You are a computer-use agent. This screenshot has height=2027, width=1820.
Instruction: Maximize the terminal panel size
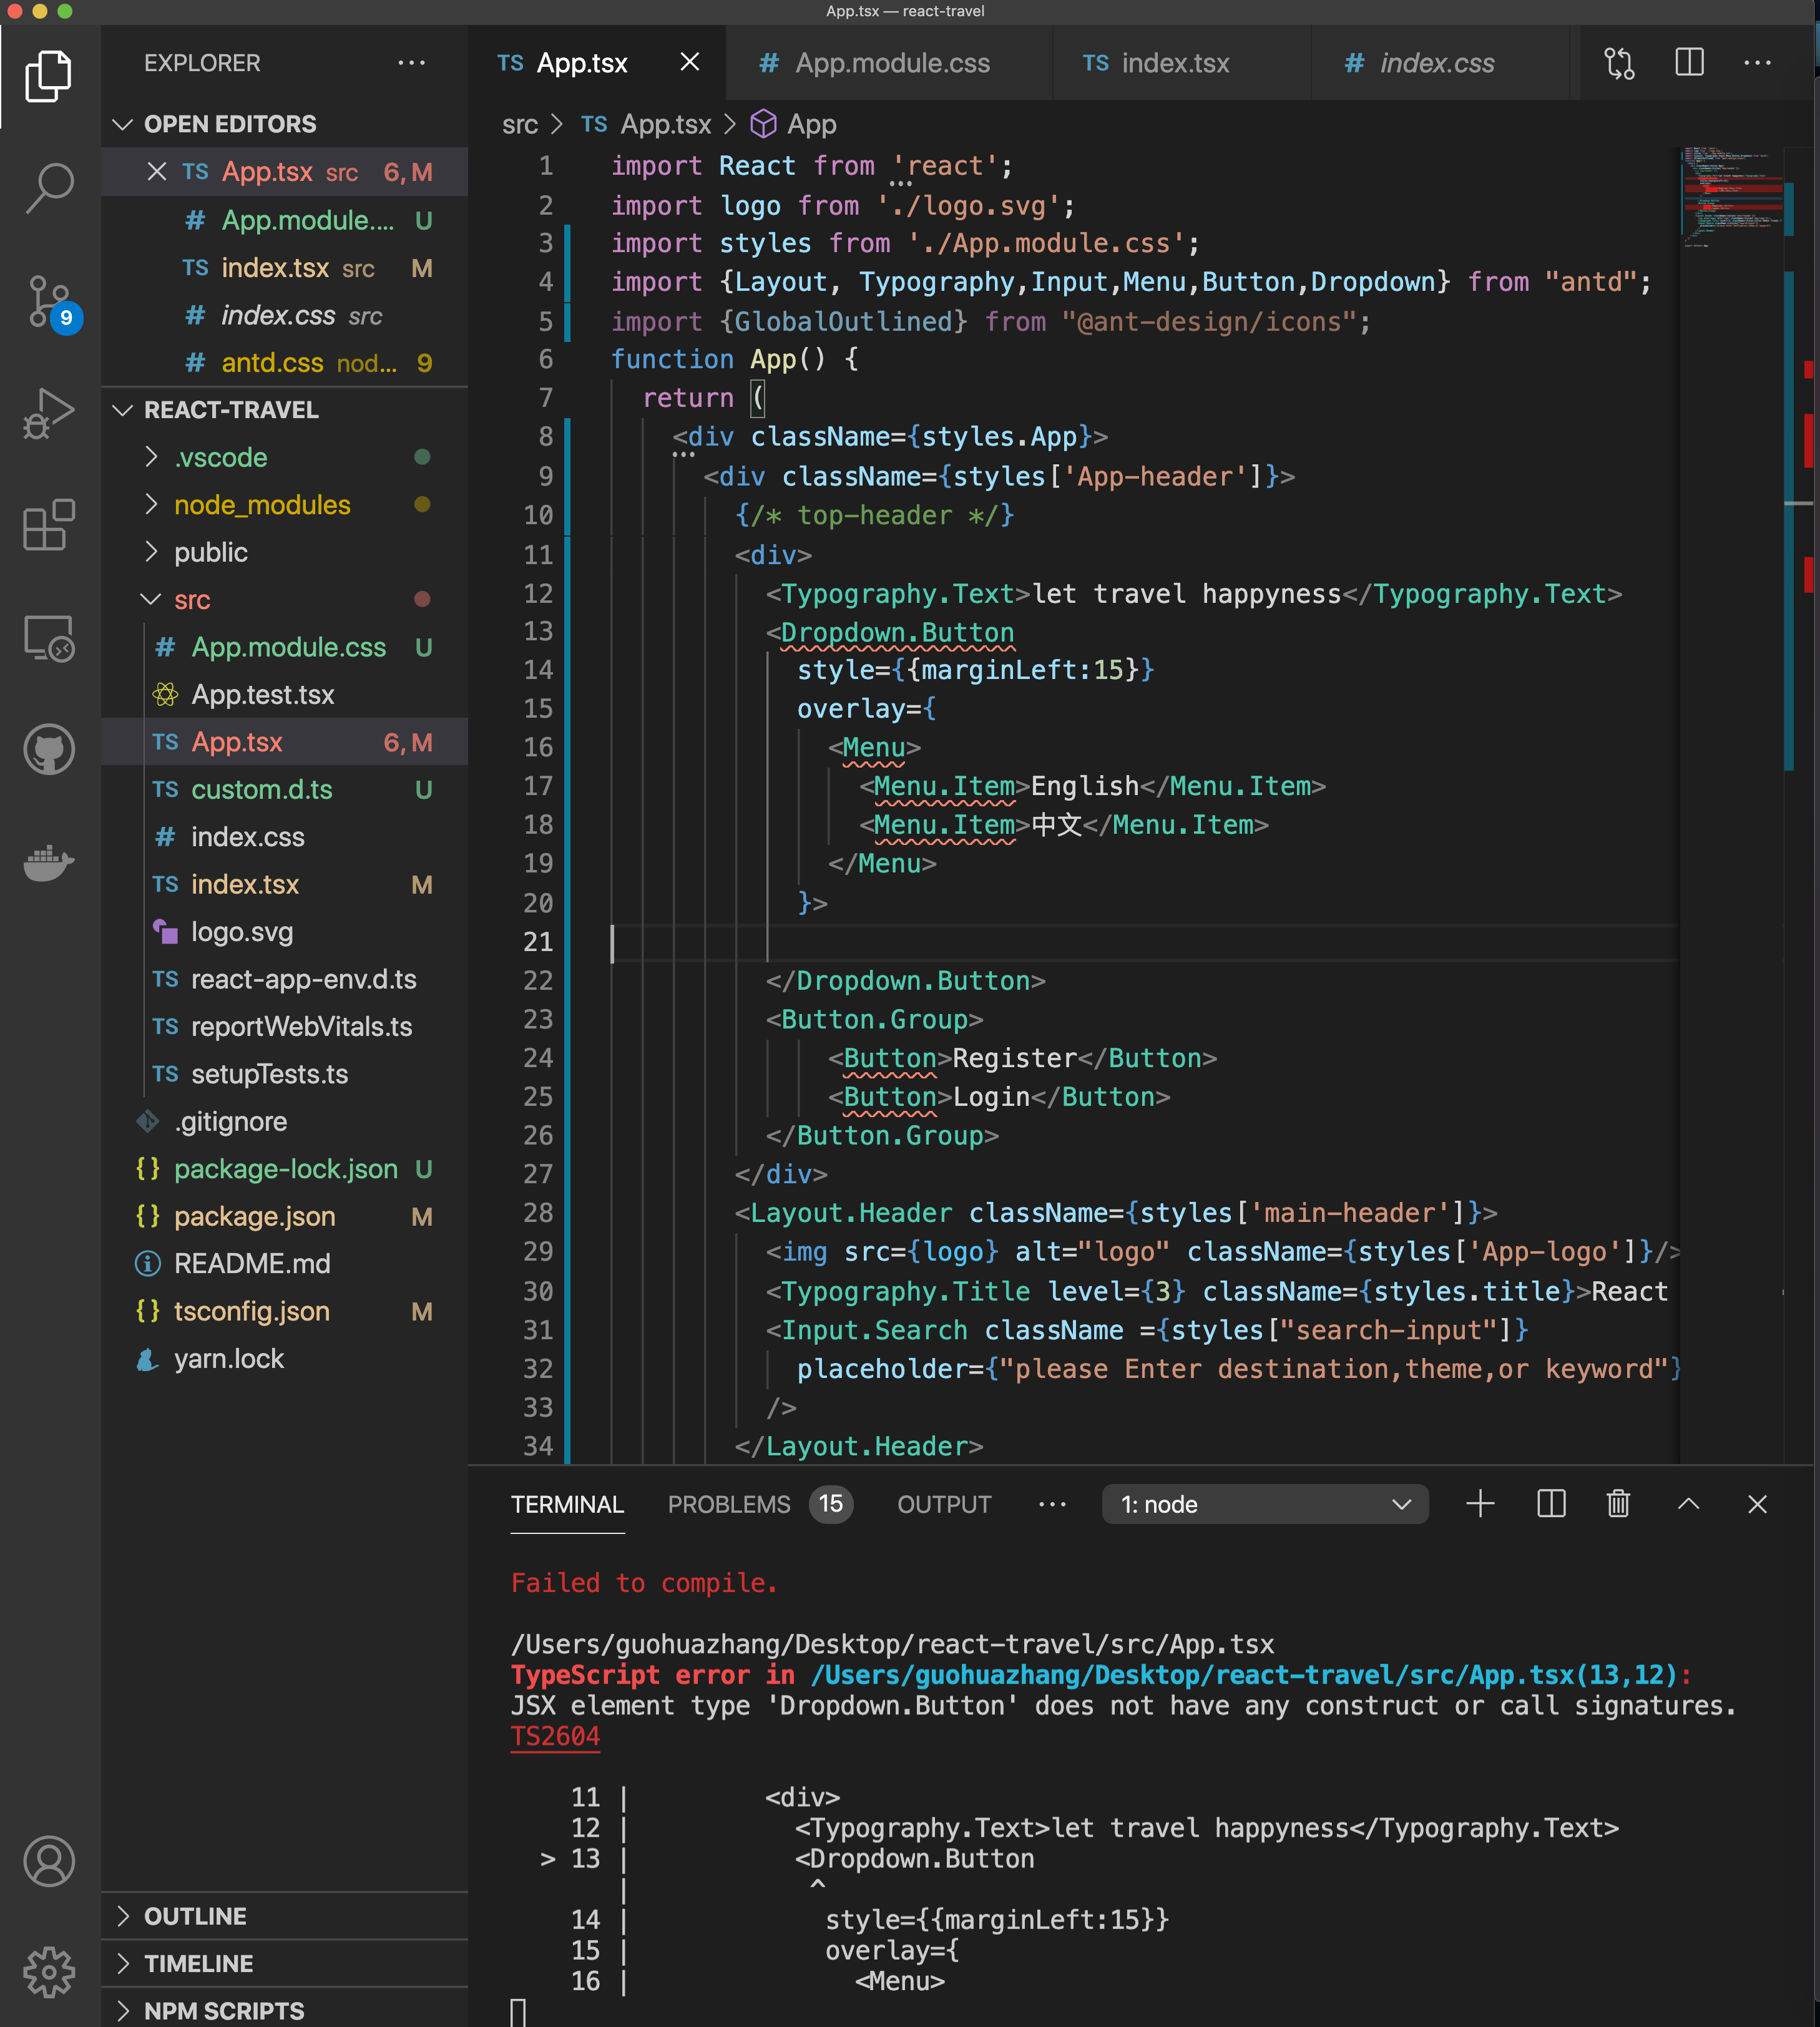click(x=1688, y=1503)
